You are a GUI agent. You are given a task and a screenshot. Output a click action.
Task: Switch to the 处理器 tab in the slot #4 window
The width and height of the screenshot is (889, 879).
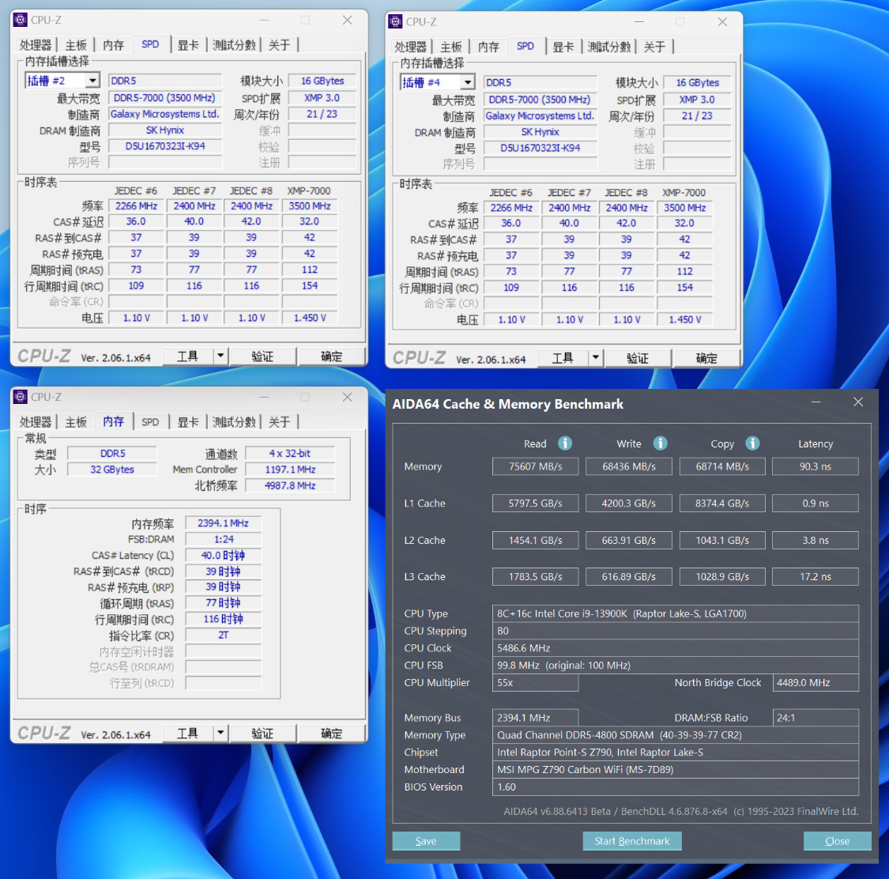[x=410, y=47]
